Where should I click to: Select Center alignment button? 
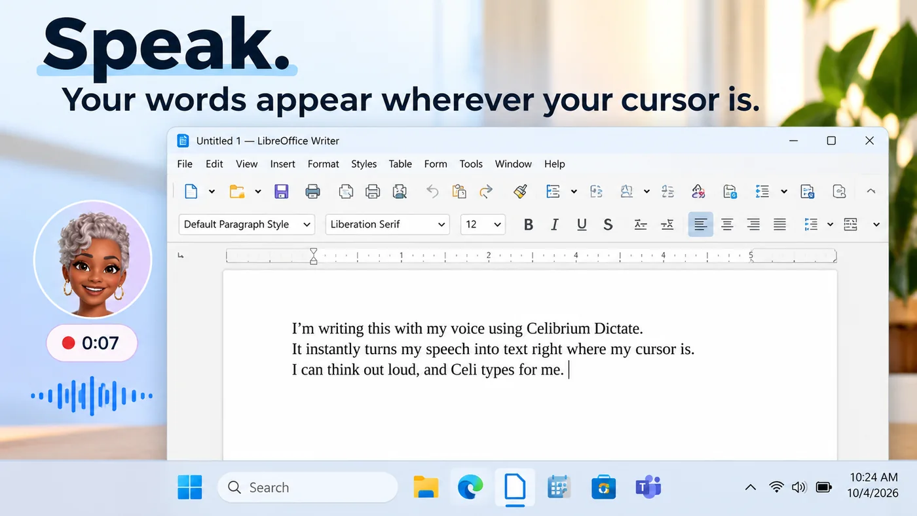(727, 225)
